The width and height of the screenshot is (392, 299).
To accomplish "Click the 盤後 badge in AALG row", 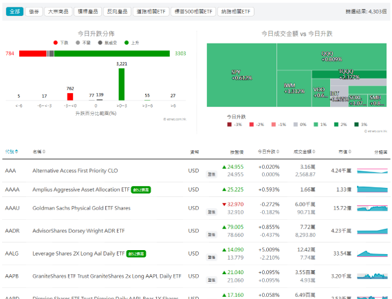I will [212, 258].
